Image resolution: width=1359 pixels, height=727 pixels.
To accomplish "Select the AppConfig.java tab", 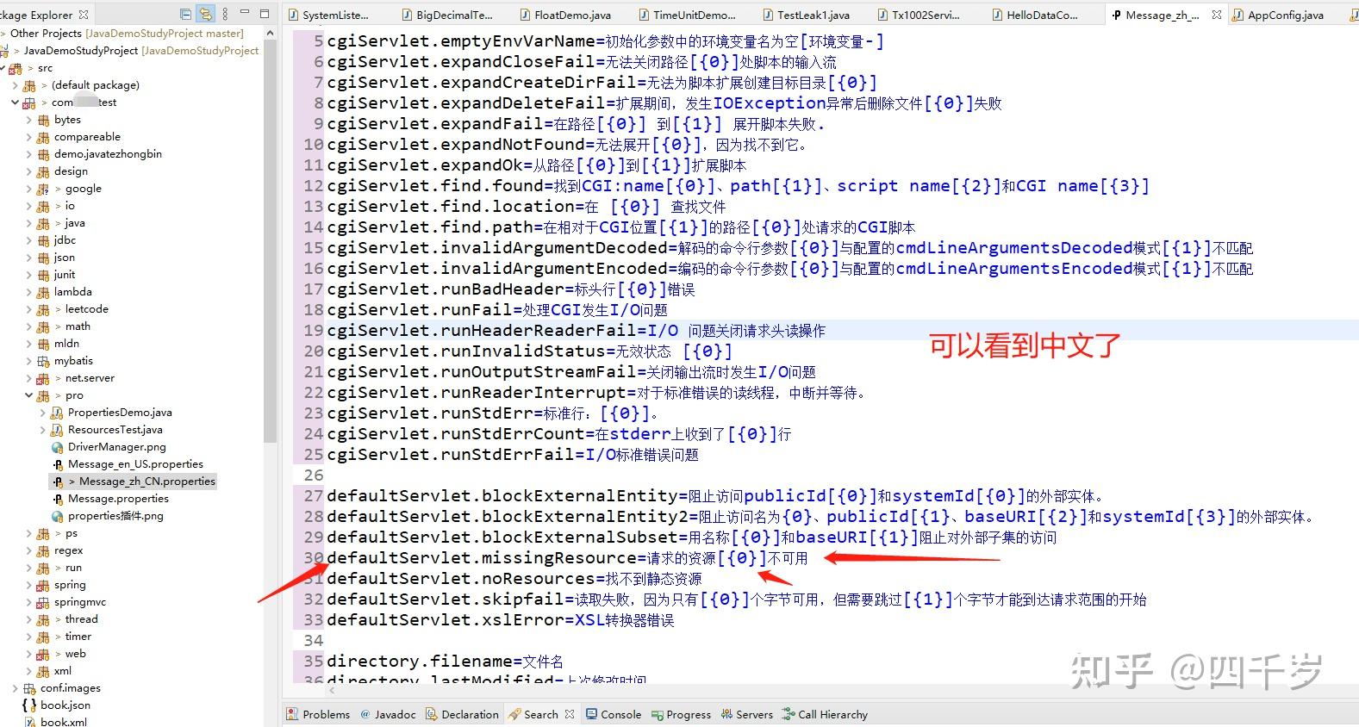I will 1278,15.
